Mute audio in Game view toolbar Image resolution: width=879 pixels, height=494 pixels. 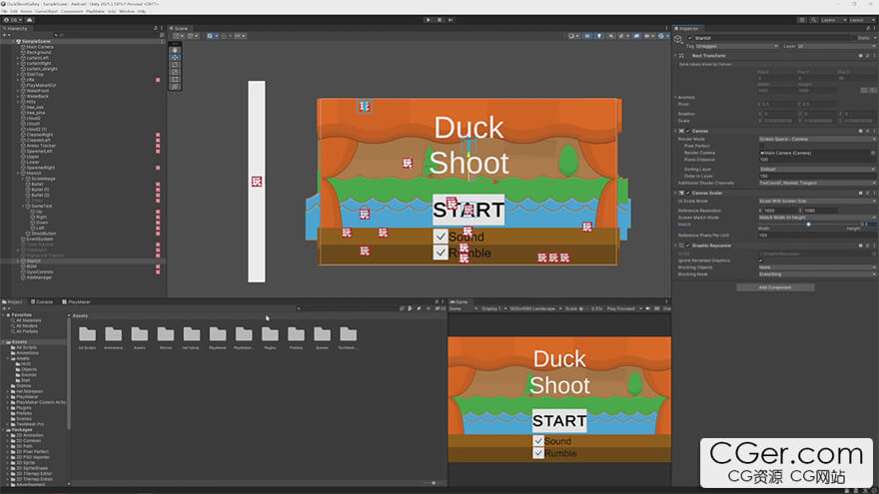coord(648,308)
